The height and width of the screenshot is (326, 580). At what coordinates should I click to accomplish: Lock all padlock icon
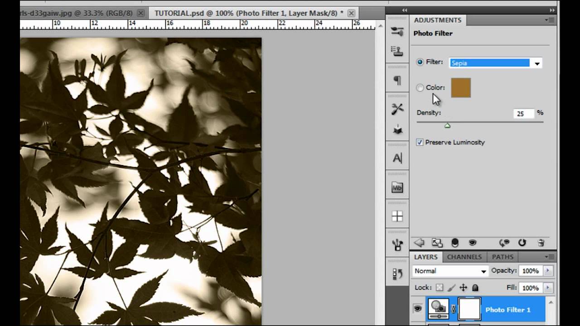(x=475, y=288)
